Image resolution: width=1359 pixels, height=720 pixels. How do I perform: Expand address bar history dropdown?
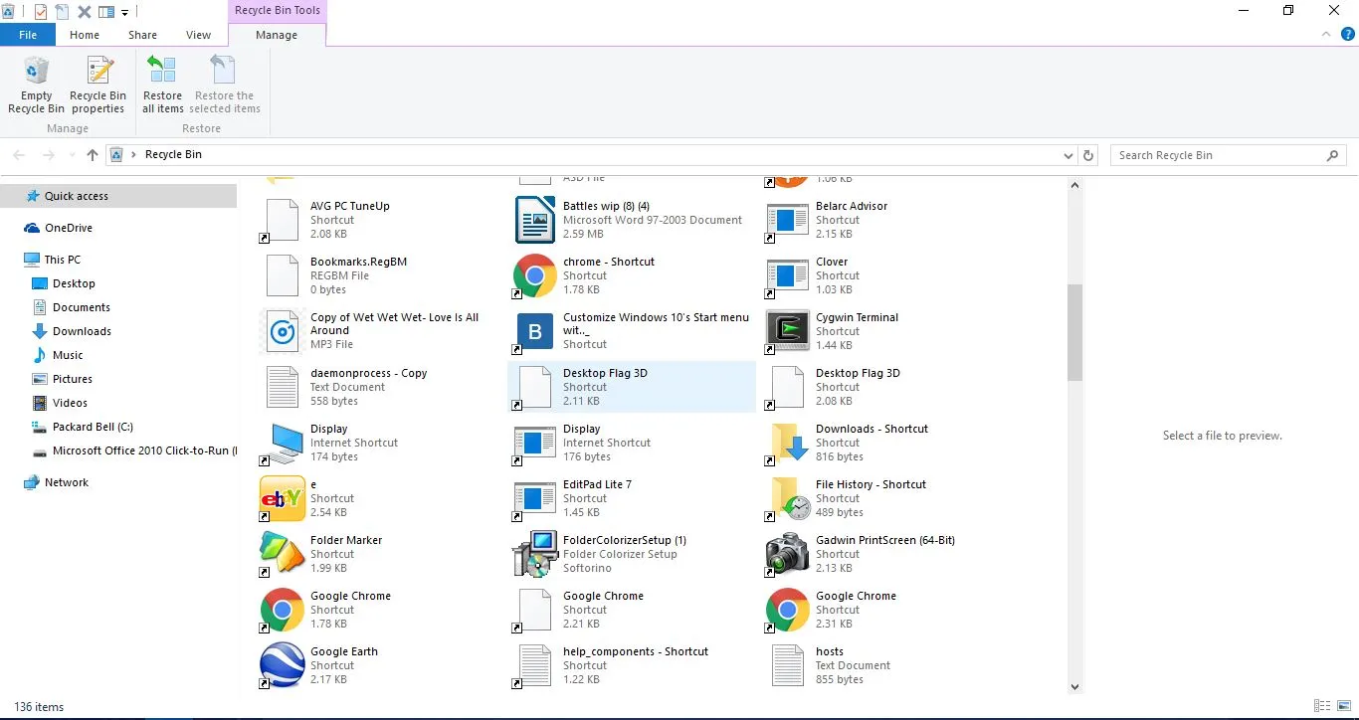point(1068,155)
